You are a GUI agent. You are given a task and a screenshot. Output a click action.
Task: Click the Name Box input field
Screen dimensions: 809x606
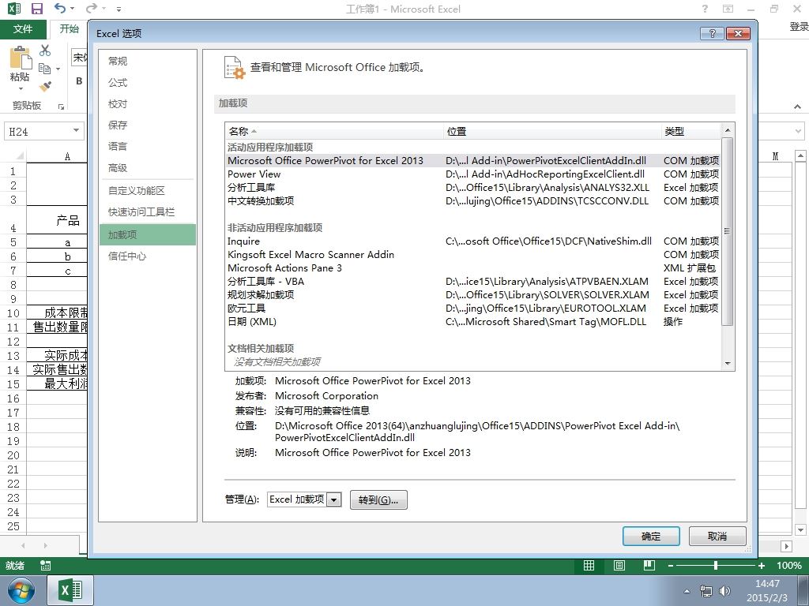[x=38, y=132]
